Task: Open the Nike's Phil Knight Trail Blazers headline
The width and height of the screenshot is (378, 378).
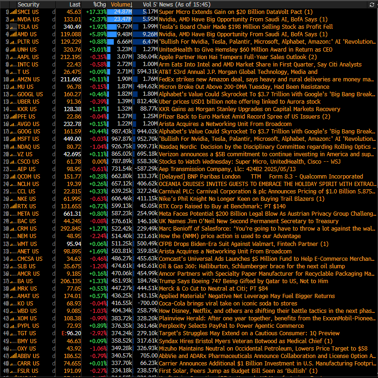Action: (x=242, y=199)
